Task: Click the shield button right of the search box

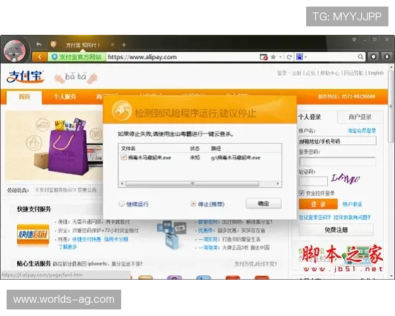Action: click(373, 57)
